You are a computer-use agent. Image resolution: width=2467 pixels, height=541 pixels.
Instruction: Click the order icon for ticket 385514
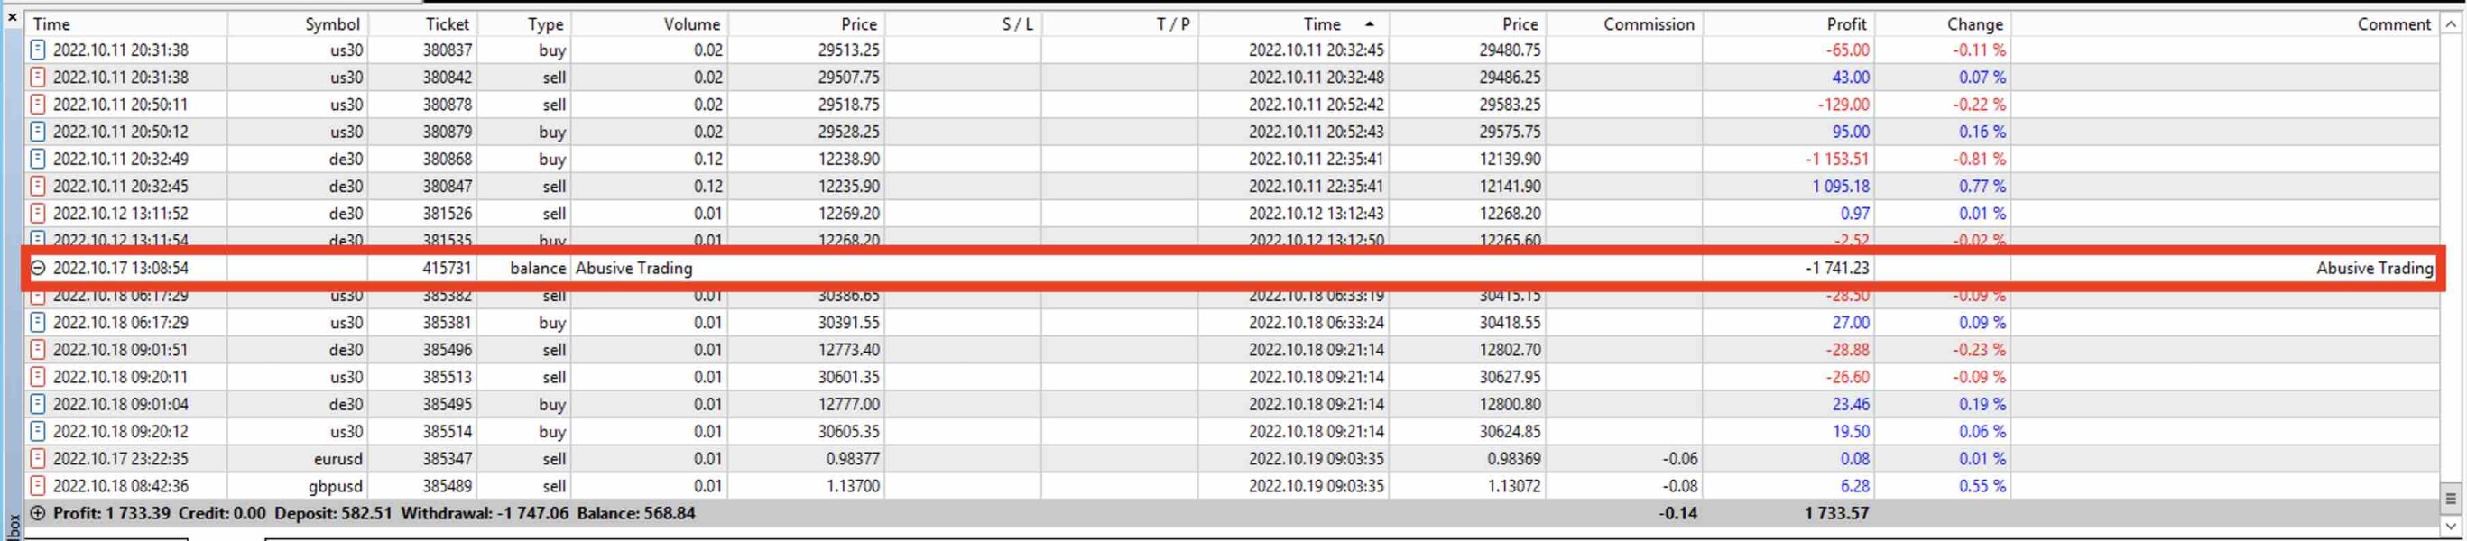[38, 432]
